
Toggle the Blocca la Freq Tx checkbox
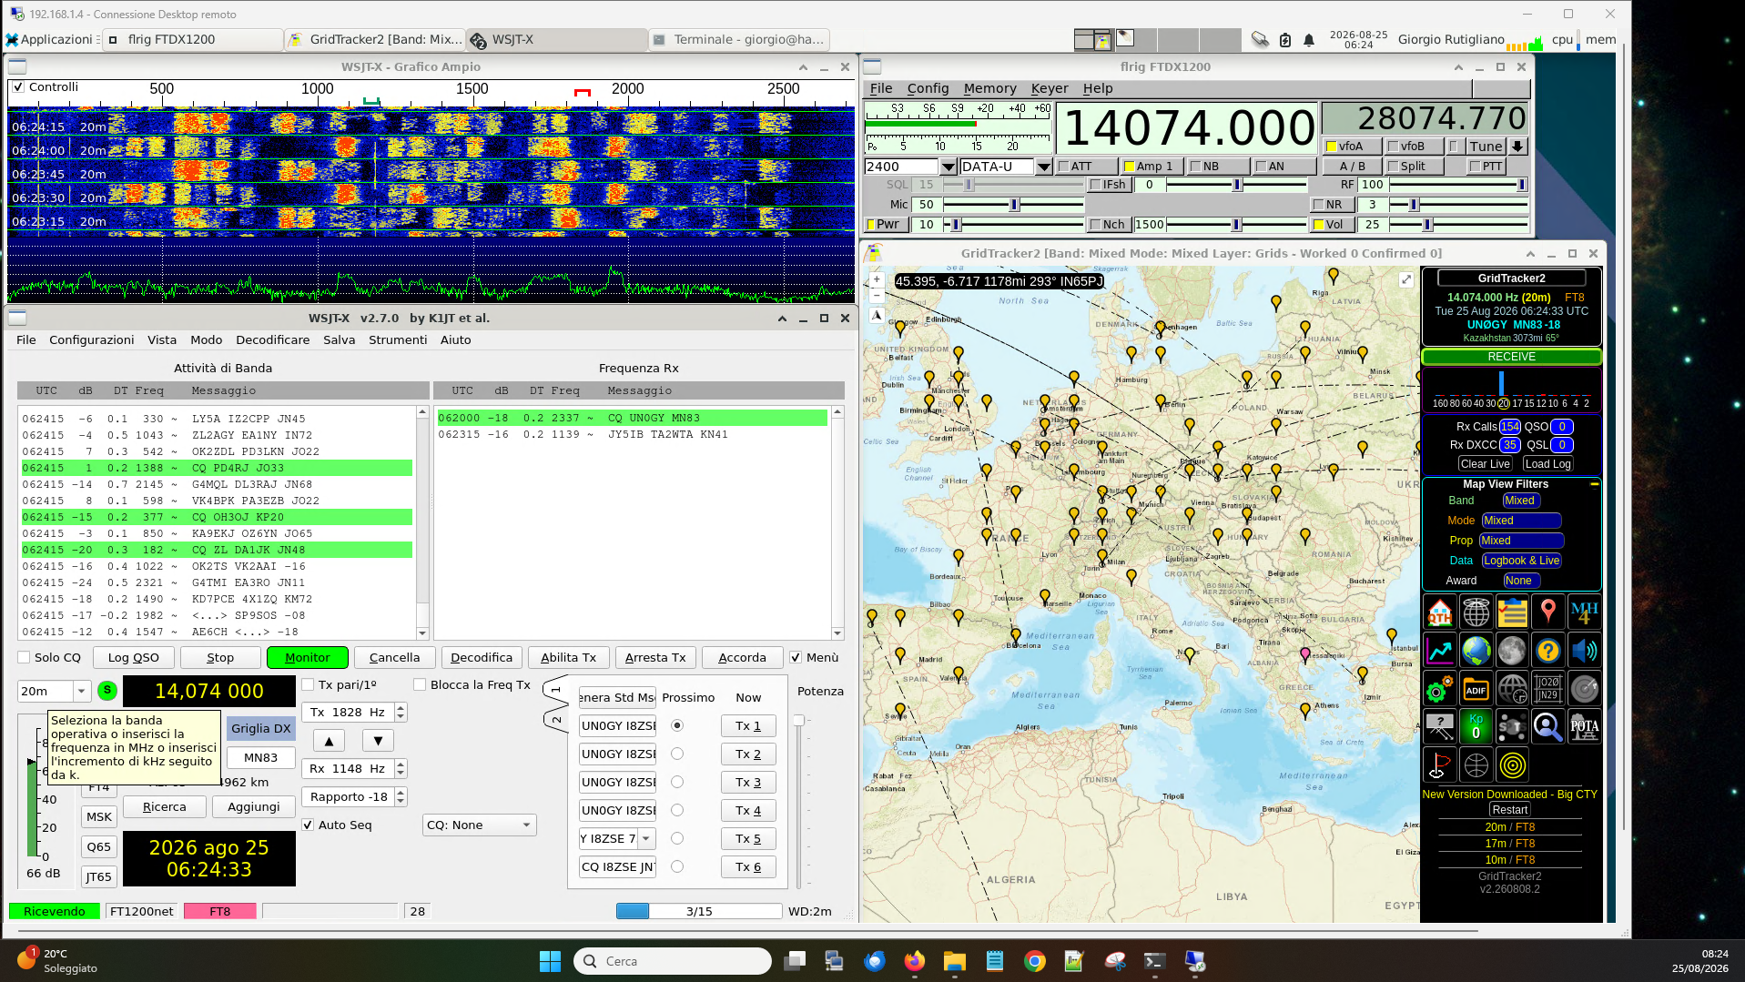[x=420, y=685]
